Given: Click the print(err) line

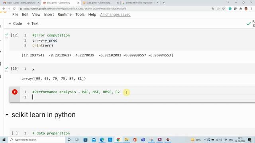Looking at the screenshot, I should pos(43,45).
